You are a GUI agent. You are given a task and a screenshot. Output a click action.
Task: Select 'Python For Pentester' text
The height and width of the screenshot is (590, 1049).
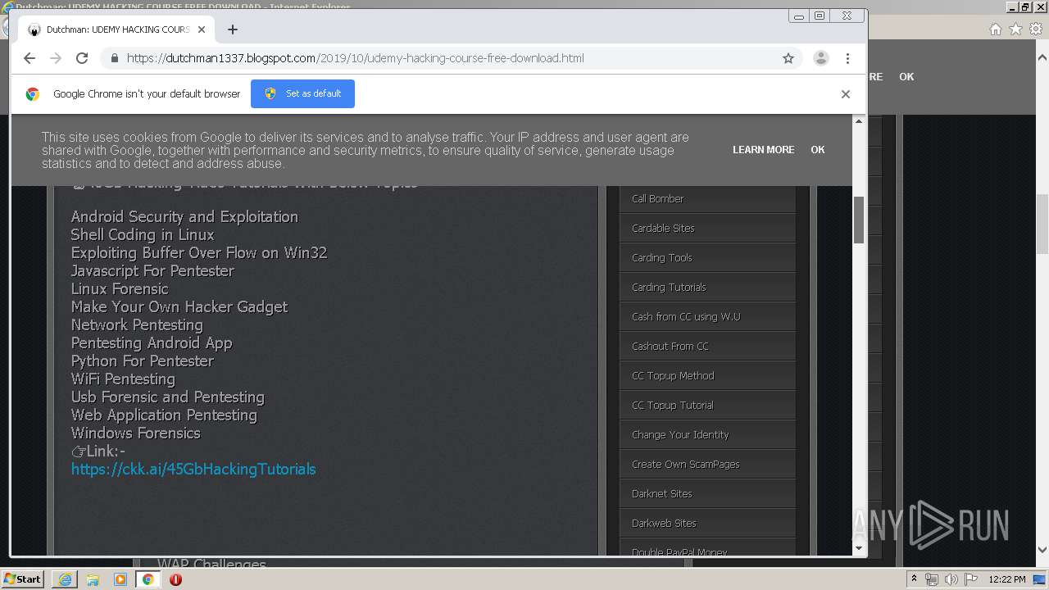(143, 361)
